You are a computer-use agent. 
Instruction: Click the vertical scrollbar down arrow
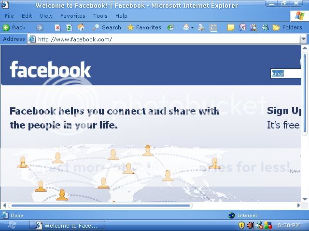click(x=305, y=199)
